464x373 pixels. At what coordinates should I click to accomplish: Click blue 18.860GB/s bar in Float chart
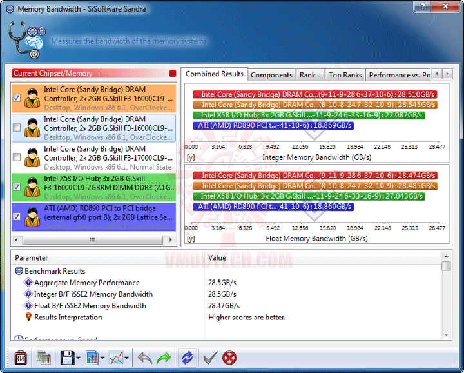pyautogui.click(x=273, y=207)
